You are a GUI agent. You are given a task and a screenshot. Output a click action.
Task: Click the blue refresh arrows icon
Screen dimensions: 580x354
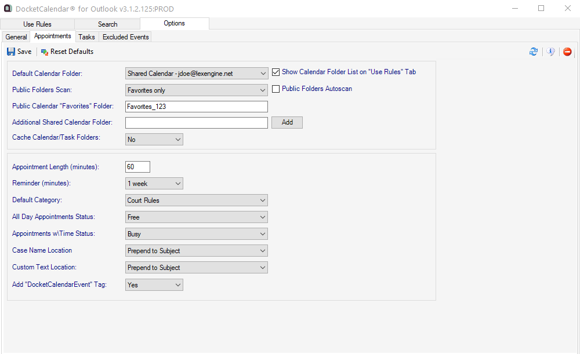click(x=534, y=52)
